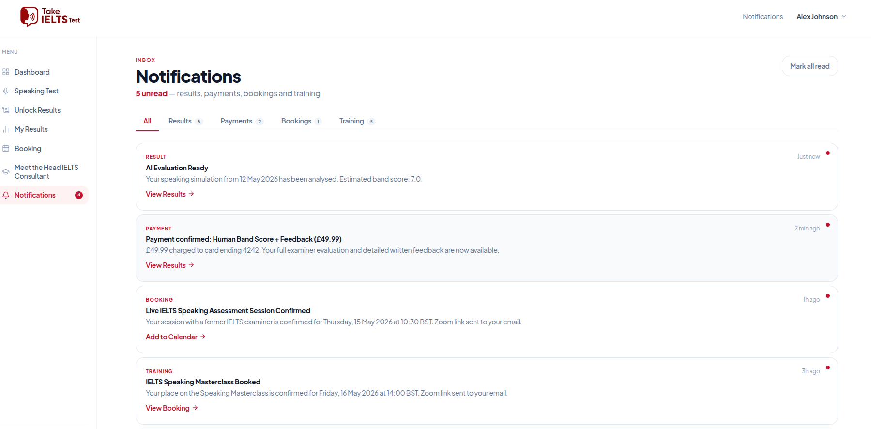The image size is (871, 429).
Task: Click the Notifications bell icon in sidebar
Action: click(x=6, y=195)
